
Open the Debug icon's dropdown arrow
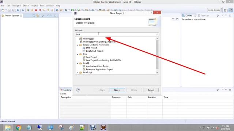(x=69, y=10)
